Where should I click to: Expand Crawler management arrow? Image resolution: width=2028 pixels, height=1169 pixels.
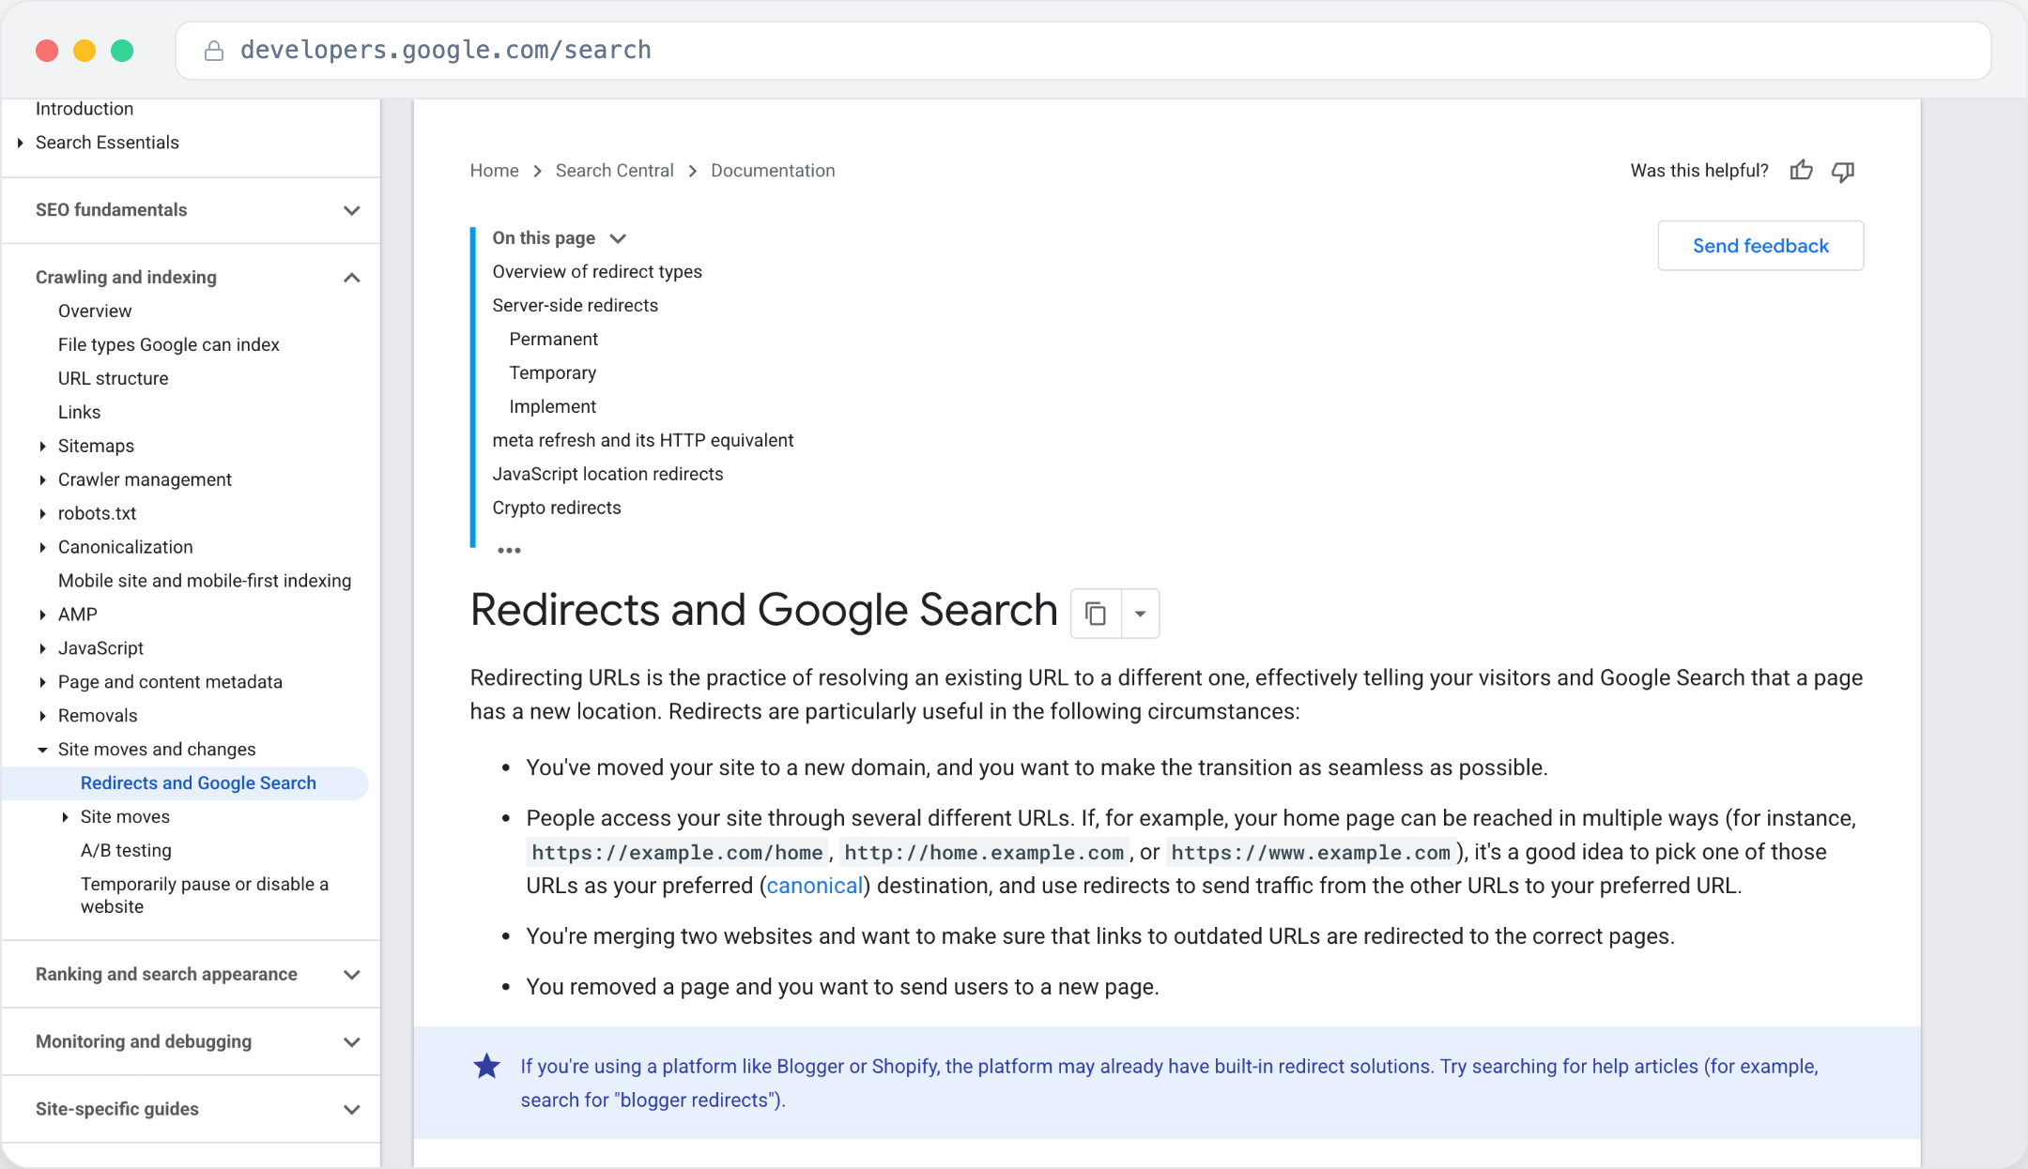tap(42, 480)
